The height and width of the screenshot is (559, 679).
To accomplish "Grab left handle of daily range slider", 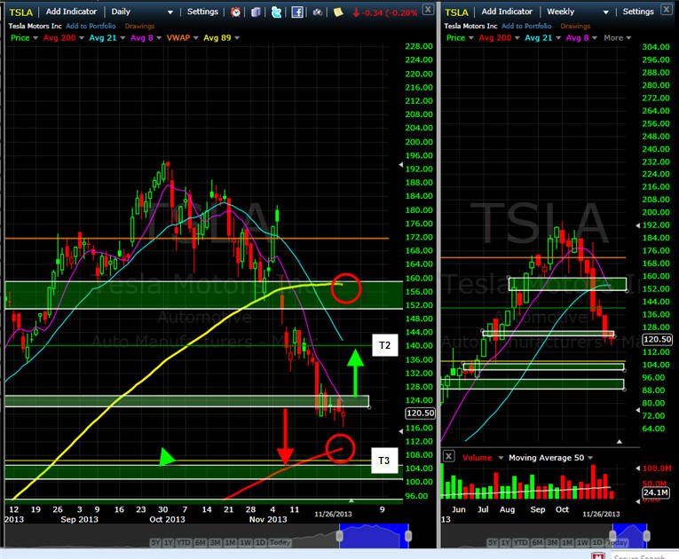I will coord(339,536).
